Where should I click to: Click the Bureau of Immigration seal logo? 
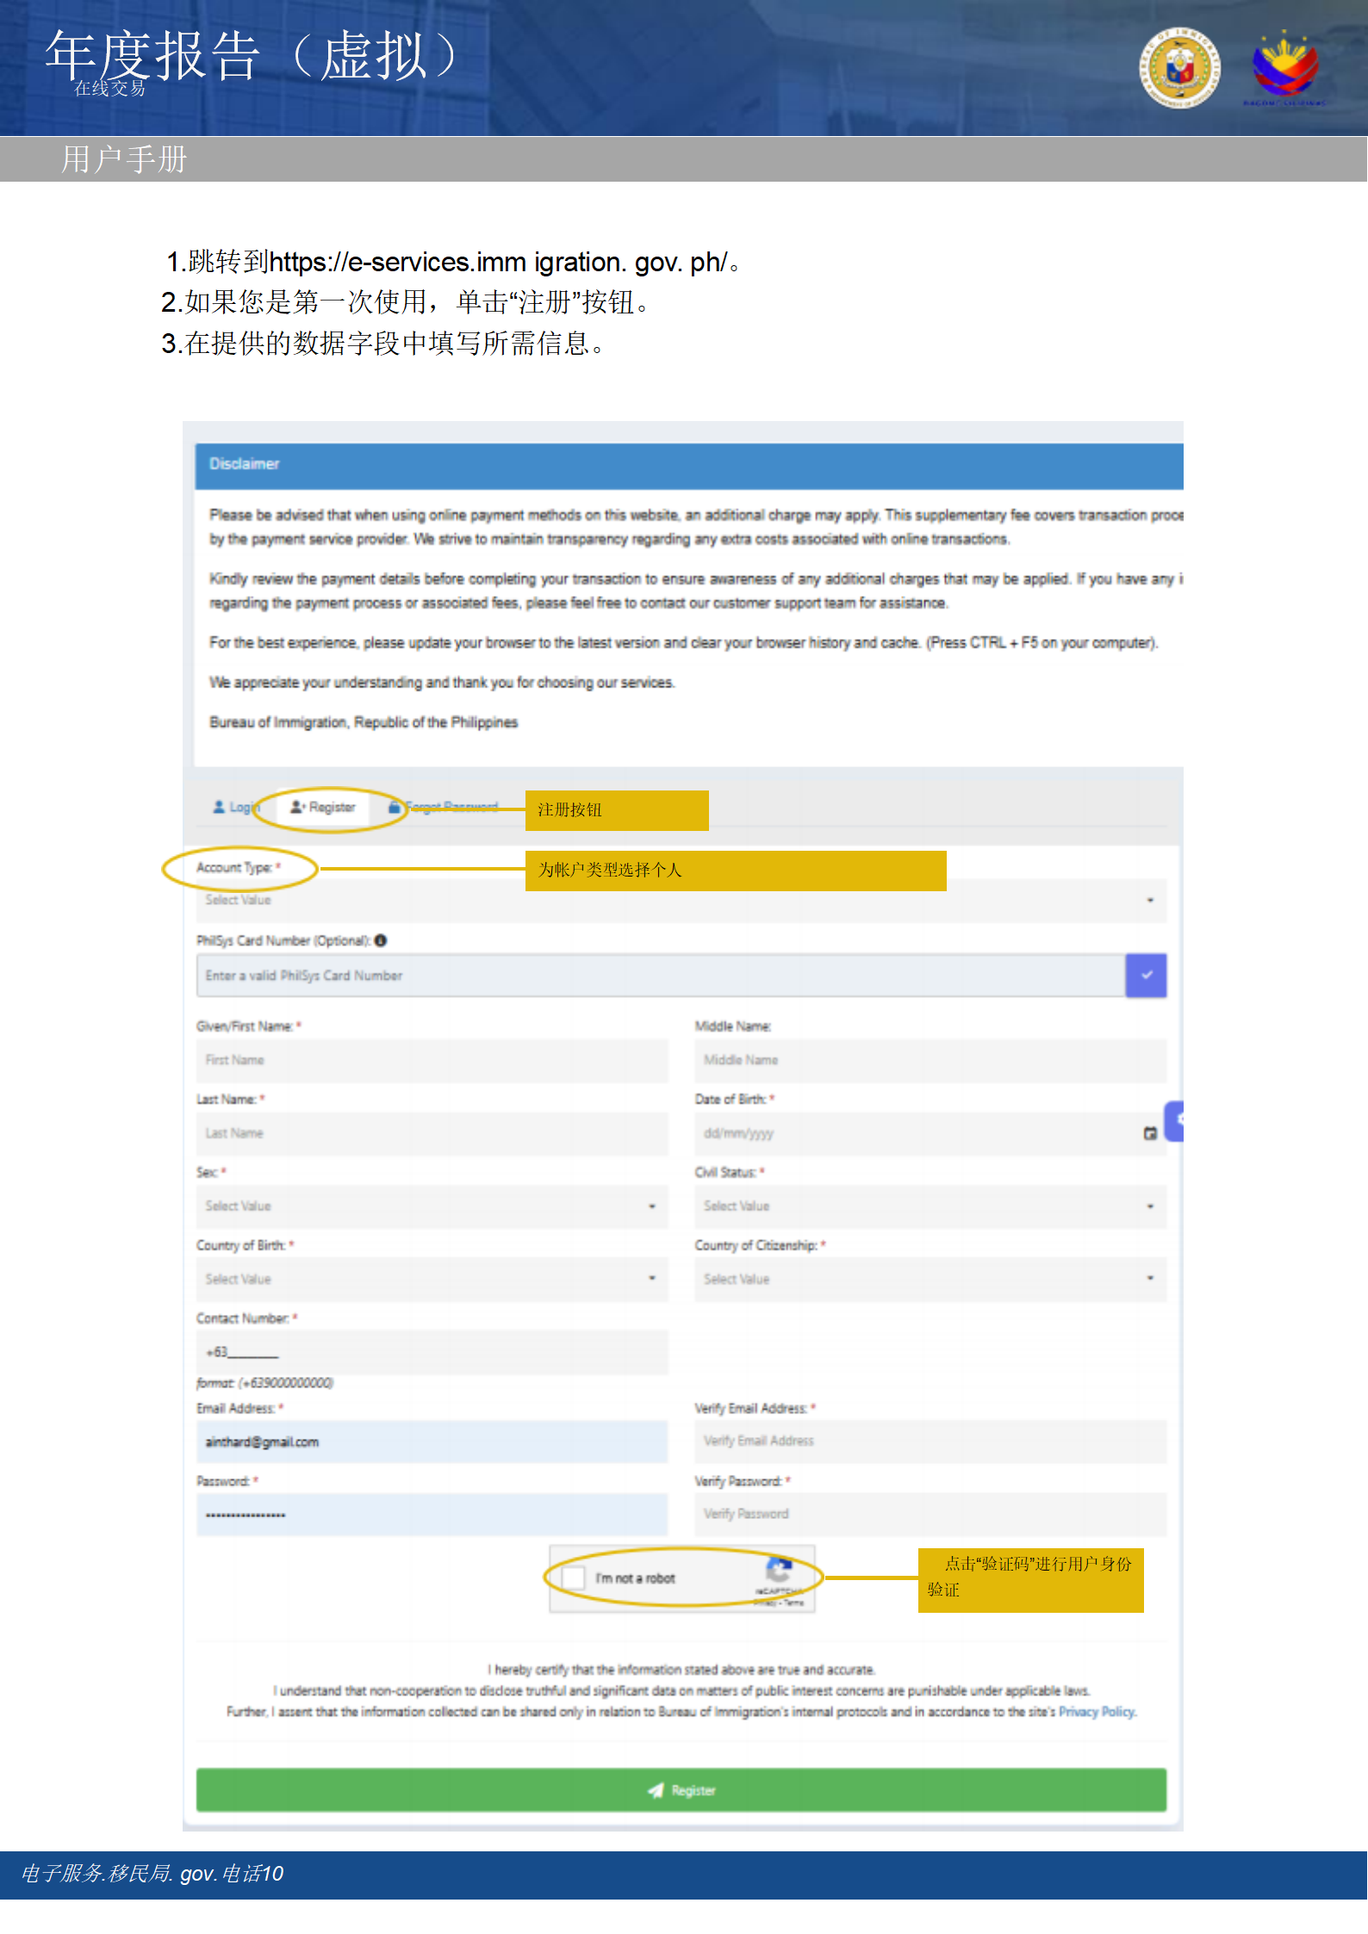pos(1179,67)
